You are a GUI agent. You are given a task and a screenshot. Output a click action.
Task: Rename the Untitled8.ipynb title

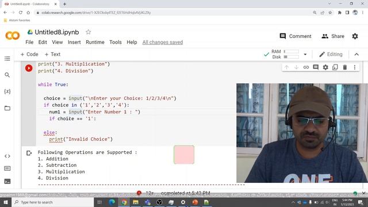click(x=57, y=32)
